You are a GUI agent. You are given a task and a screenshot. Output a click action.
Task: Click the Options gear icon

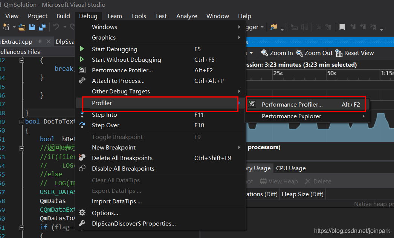[x=82, y=213]
